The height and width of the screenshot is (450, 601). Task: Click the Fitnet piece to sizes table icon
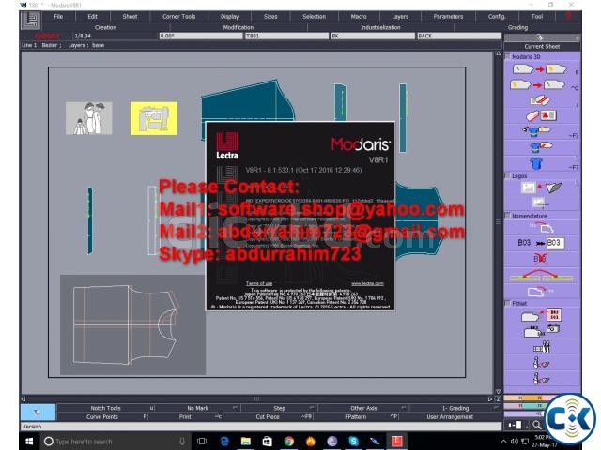(x=541, y=315)
